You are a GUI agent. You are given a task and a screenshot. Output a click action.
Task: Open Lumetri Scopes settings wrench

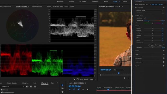(74, 79)
